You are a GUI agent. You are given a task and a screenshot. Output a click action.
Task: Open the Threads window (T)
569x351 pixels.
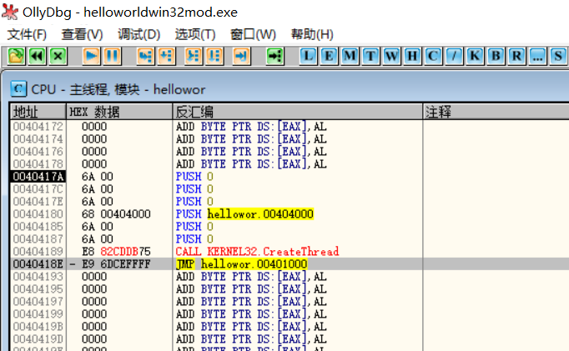click(371, 56)
